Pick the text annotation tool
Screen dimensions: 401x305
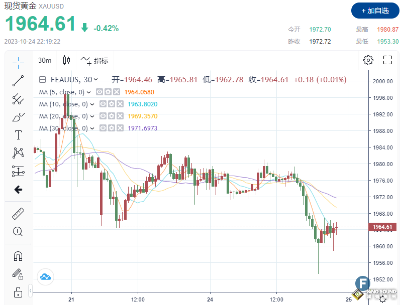coord(18,134)
